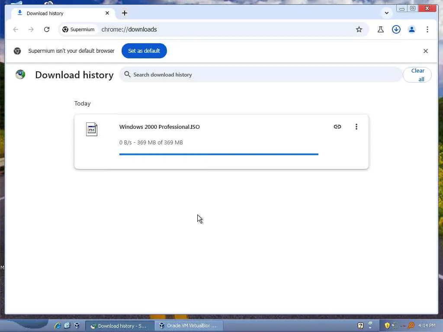Click the second quick launch browser icon
Viewport: 443px width, 332px height.
click(67, 326)
